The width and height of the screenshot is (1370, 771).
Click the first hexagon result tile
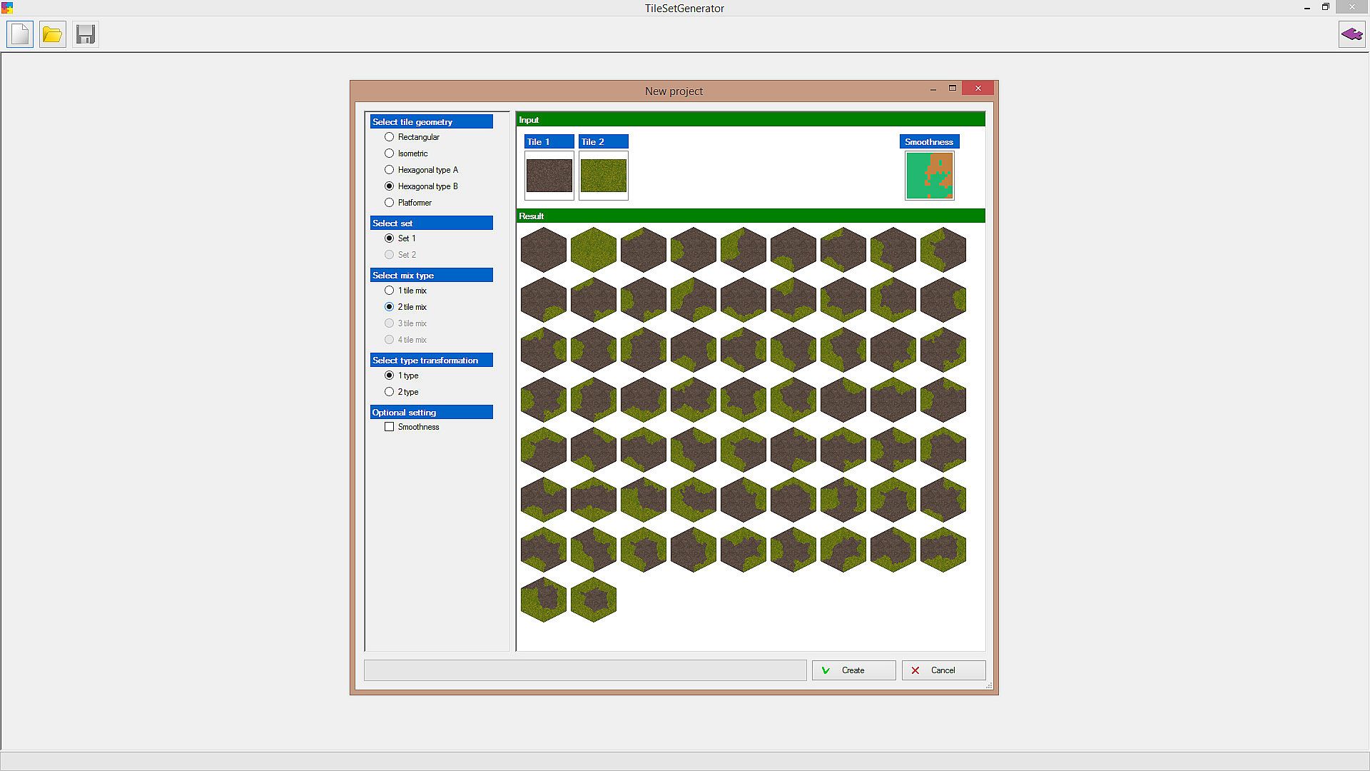(x=544, y=250)
